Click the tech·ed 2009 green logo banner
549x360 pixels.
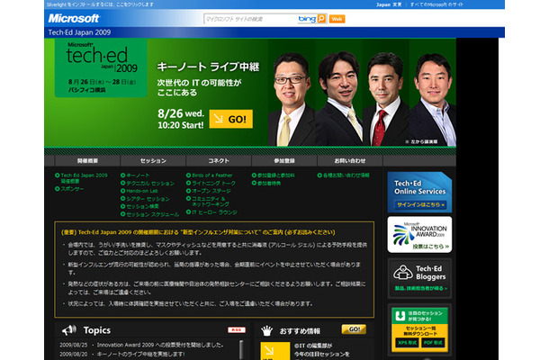[x=101, y=67]
